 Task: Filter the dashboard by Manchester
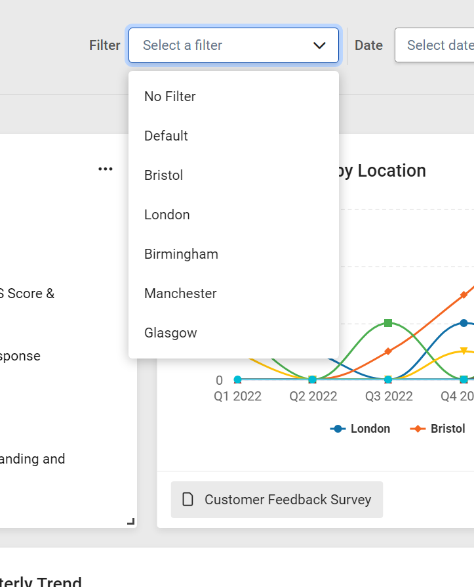pos(181,293)
